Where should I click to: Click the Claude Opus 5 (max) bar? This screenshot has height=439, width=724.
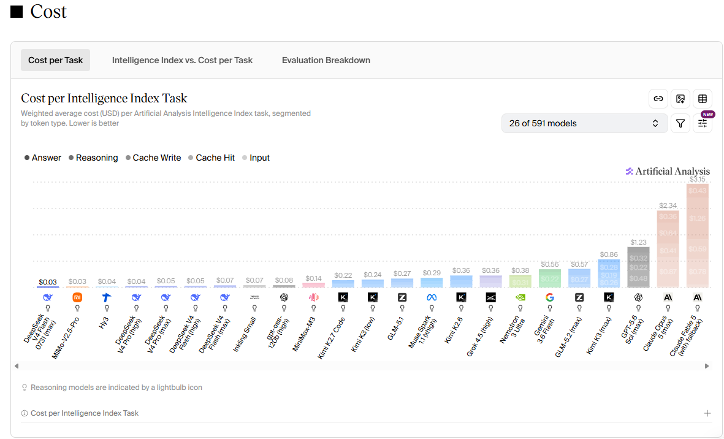[668, 249]
